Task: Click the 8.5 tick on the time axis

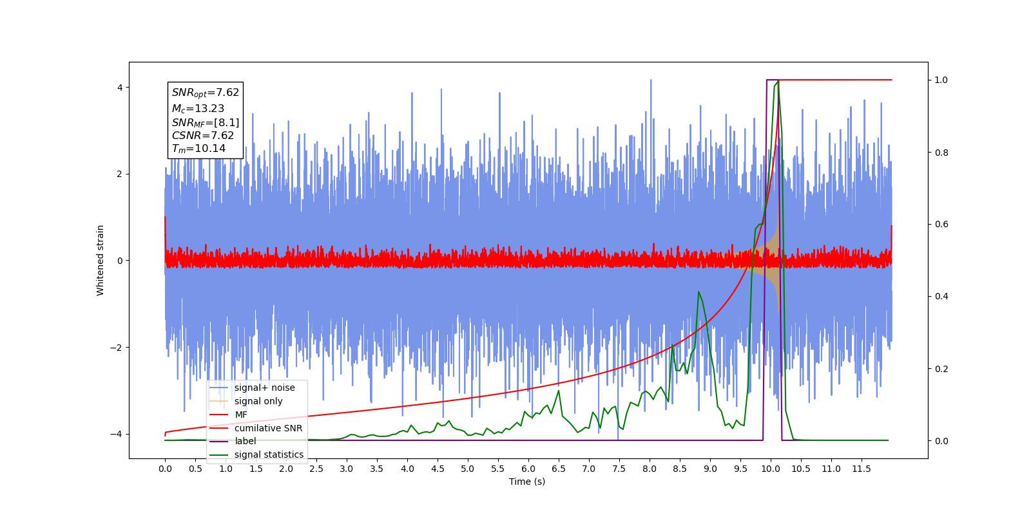Action: click(x=680, y=469)
